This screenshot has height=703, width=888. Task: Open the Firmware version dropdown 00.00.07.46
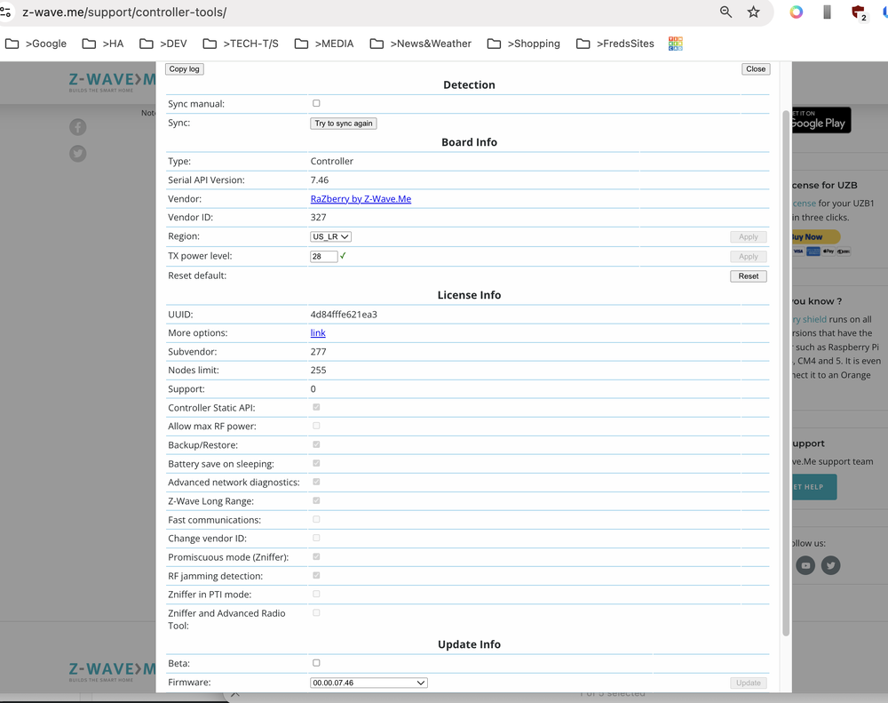click(369, 683)
